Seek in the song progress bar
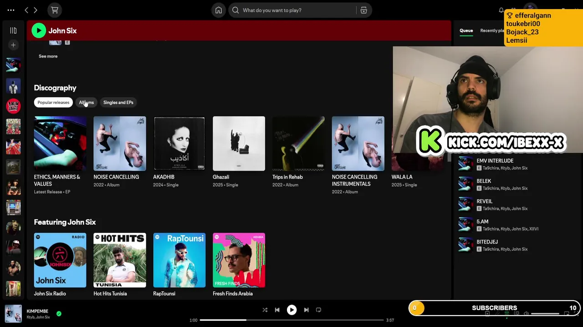Screen dimensions: 583x327 pos(291,320)
